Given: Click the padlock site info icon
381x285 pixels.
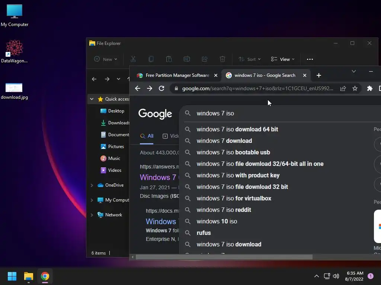Looking at the screenshot, I should (x=176, y=88).
